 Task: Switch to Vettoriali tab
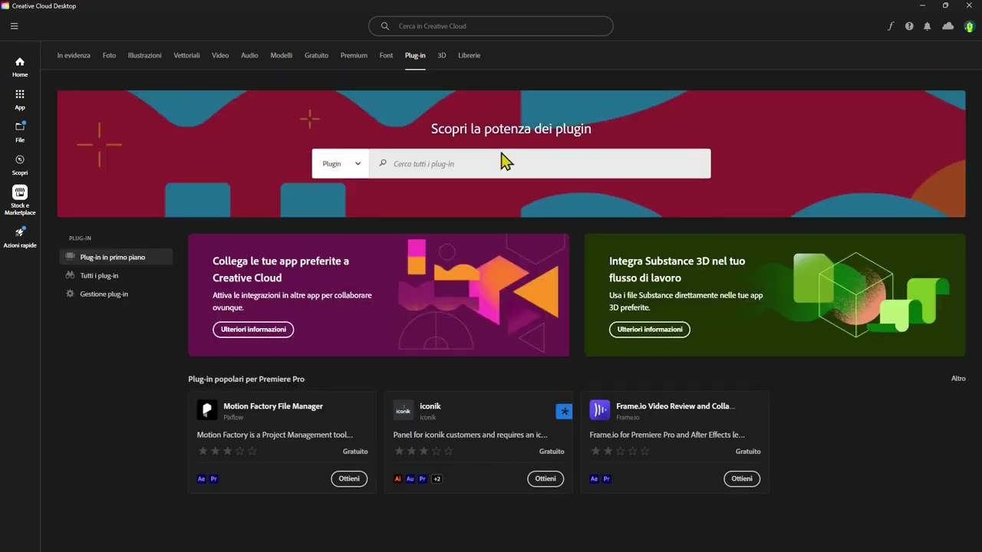(x=186, y=55)
